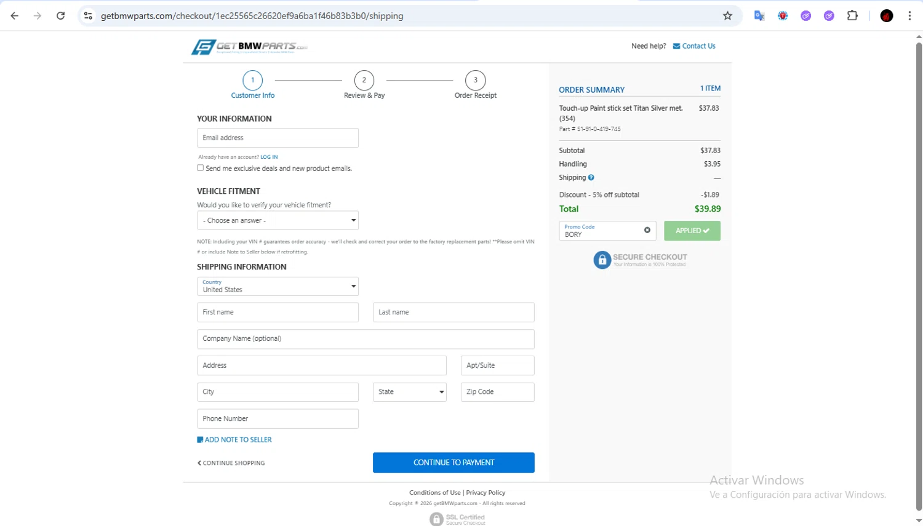Open the Contact Us link
The height and width of the screenshot is (526, 923).
click(699, 46)
